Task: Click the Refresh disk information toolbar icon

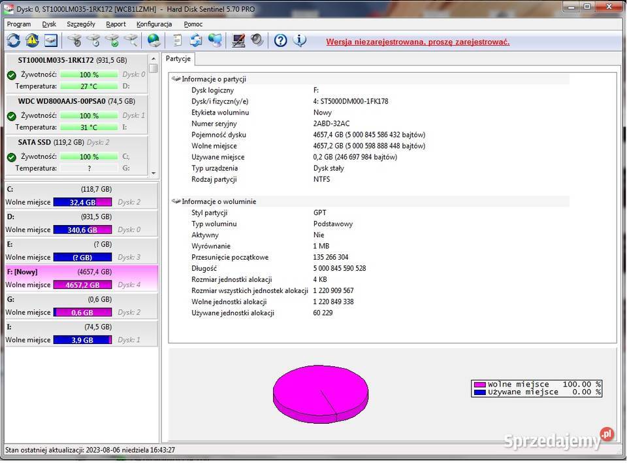Action: (x=13, y=41)
